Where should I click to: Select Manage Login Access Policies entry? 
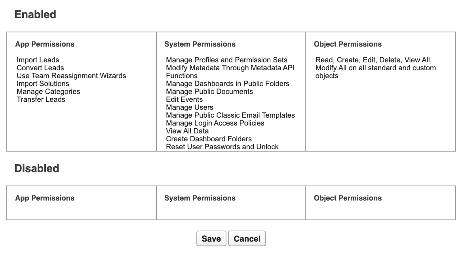coord(214,123)
